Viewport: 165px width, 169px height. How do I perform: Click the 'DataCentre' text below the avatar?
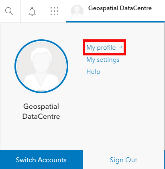[x=41, y=116]
